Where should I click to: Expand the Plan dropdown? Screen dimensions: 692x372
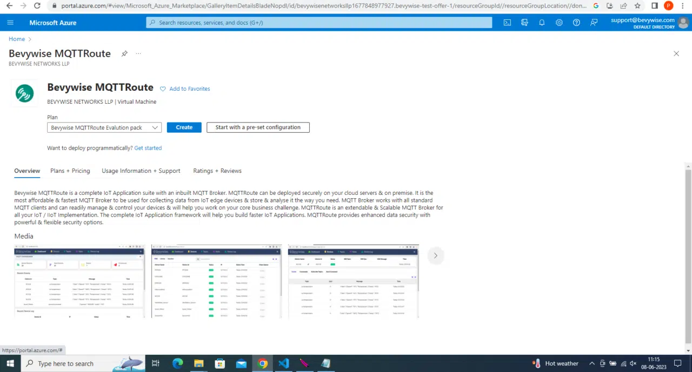[x=104, y=127]
